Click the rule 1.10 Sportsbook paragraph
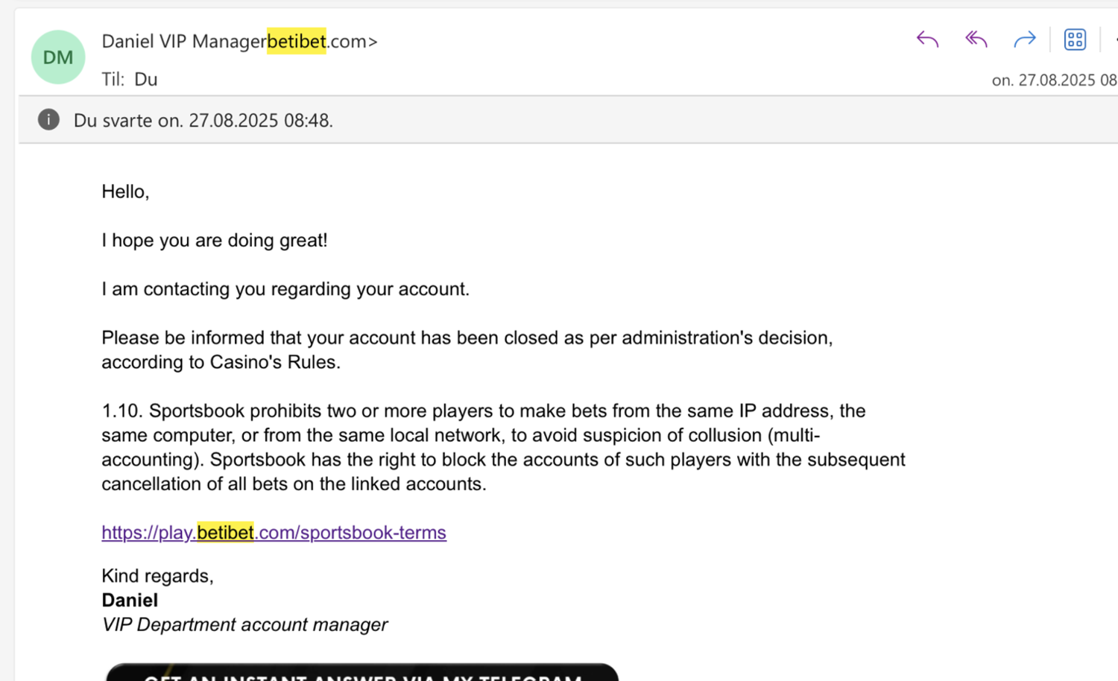 click(x=503, y=447)
